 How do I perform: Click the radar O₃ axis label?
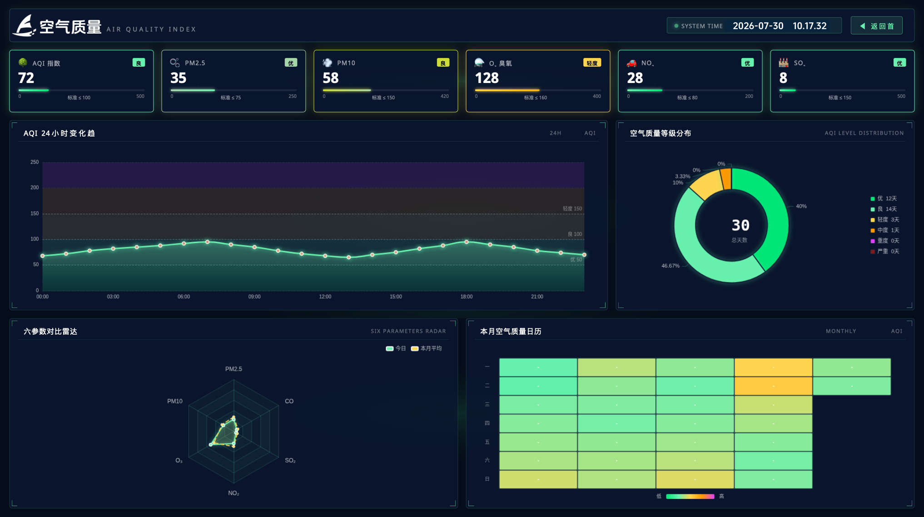tap(179, 461)
